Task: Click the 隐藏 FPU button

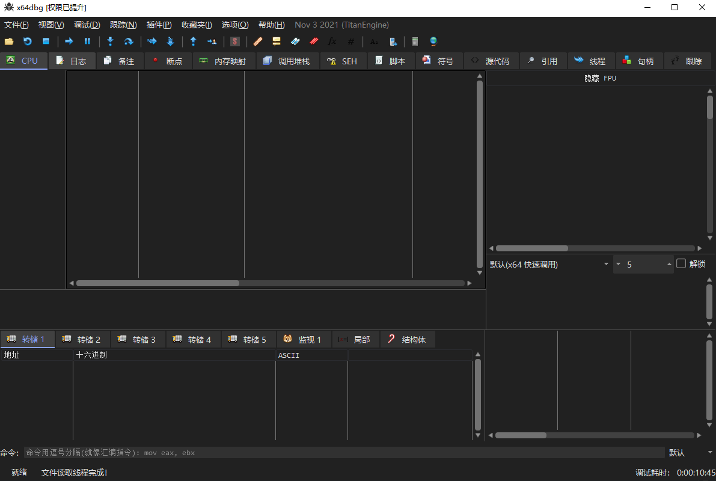Action: click(600, 78)
